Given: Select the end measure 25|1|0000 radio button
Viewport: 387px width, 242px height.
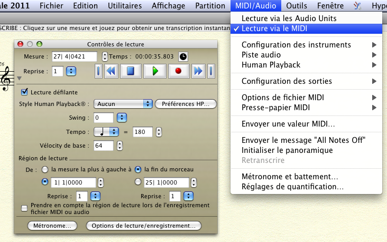Looking at the screenshot, I should coord(138,182).
